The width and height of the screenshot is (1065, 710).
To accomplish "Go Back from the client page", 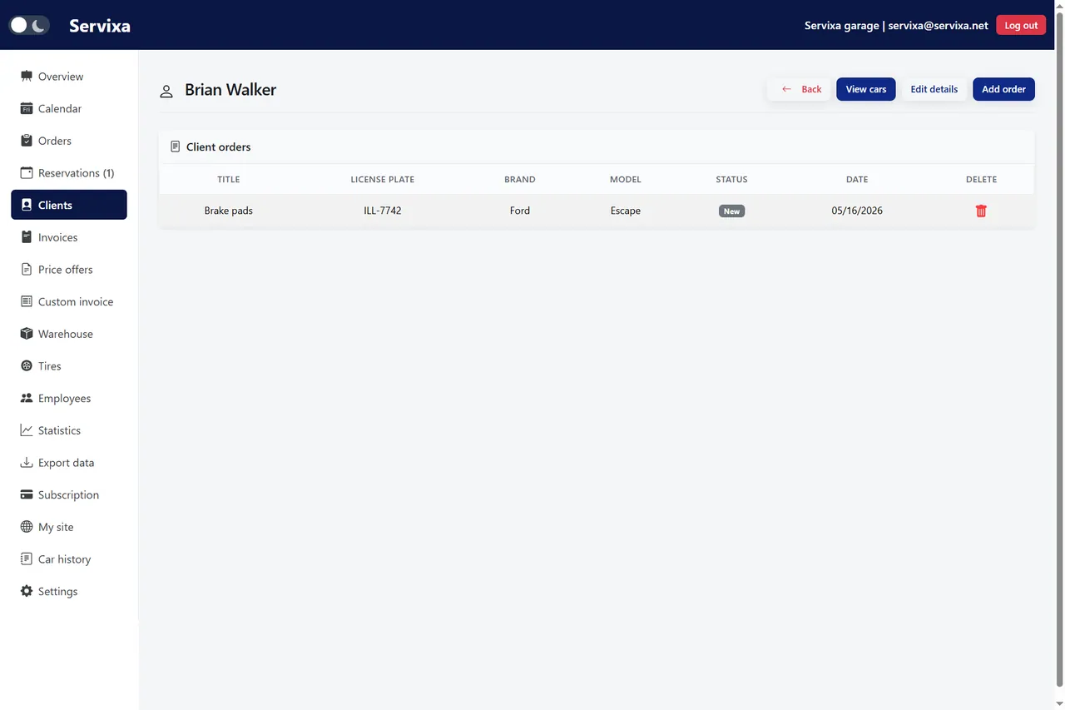I will tap(799, 89).
